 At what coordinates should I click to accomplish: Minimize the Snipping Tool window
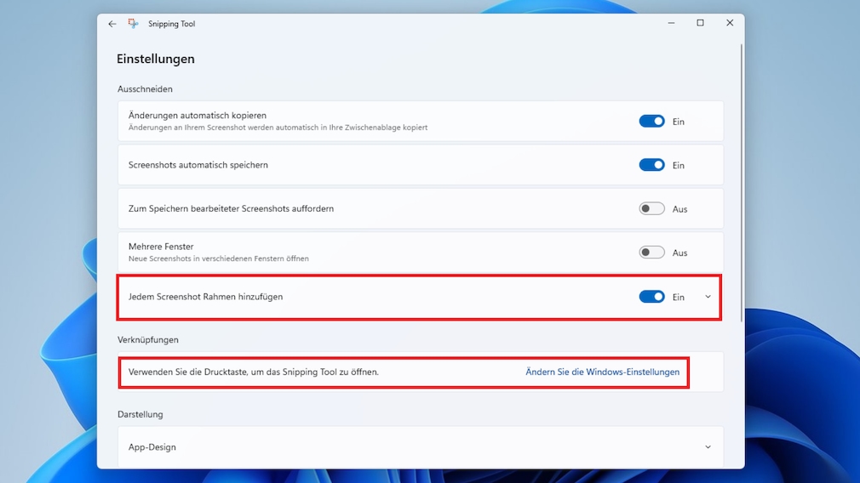pos(671,23)
